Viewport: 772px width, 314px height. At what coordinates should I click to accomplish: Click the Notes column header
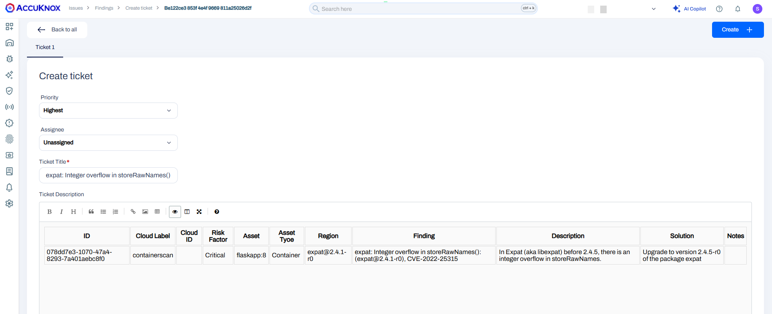pyautogui.click(x=735, y=236)
